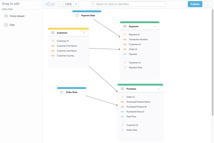Focus the search name or identifiers field
Viewport: 214px width, 143px height.
coord(128,4)
